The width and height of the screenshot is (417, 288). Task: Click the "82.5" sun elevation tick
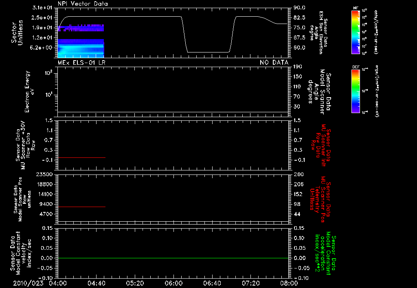(x=299, y=17)
